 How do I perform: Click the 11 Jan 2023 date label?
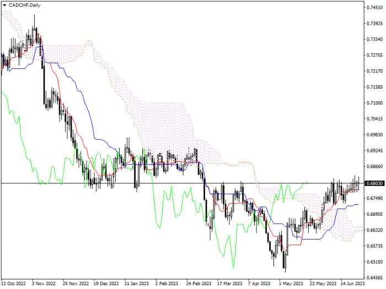(137, 283)
